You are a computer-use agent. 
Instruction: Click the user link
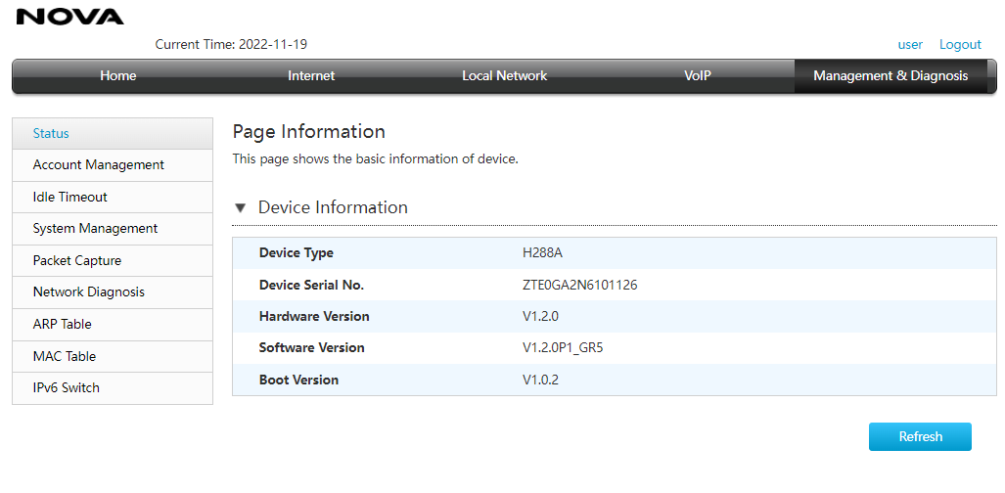point(910,44)
